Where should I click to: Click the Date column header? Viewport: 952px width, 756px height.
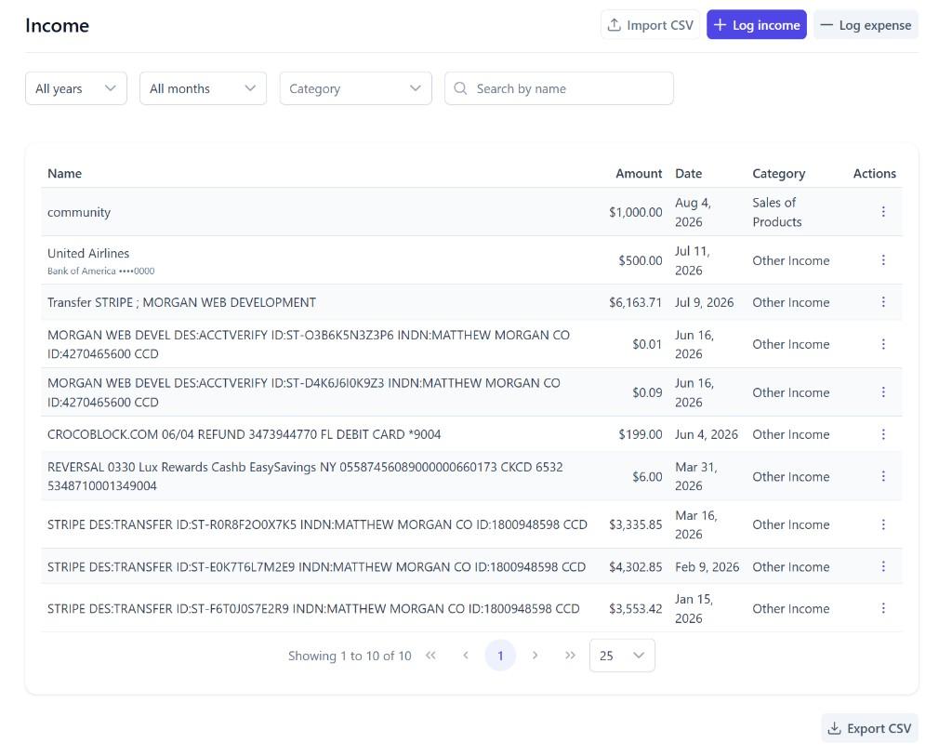(x=689, y=174)
